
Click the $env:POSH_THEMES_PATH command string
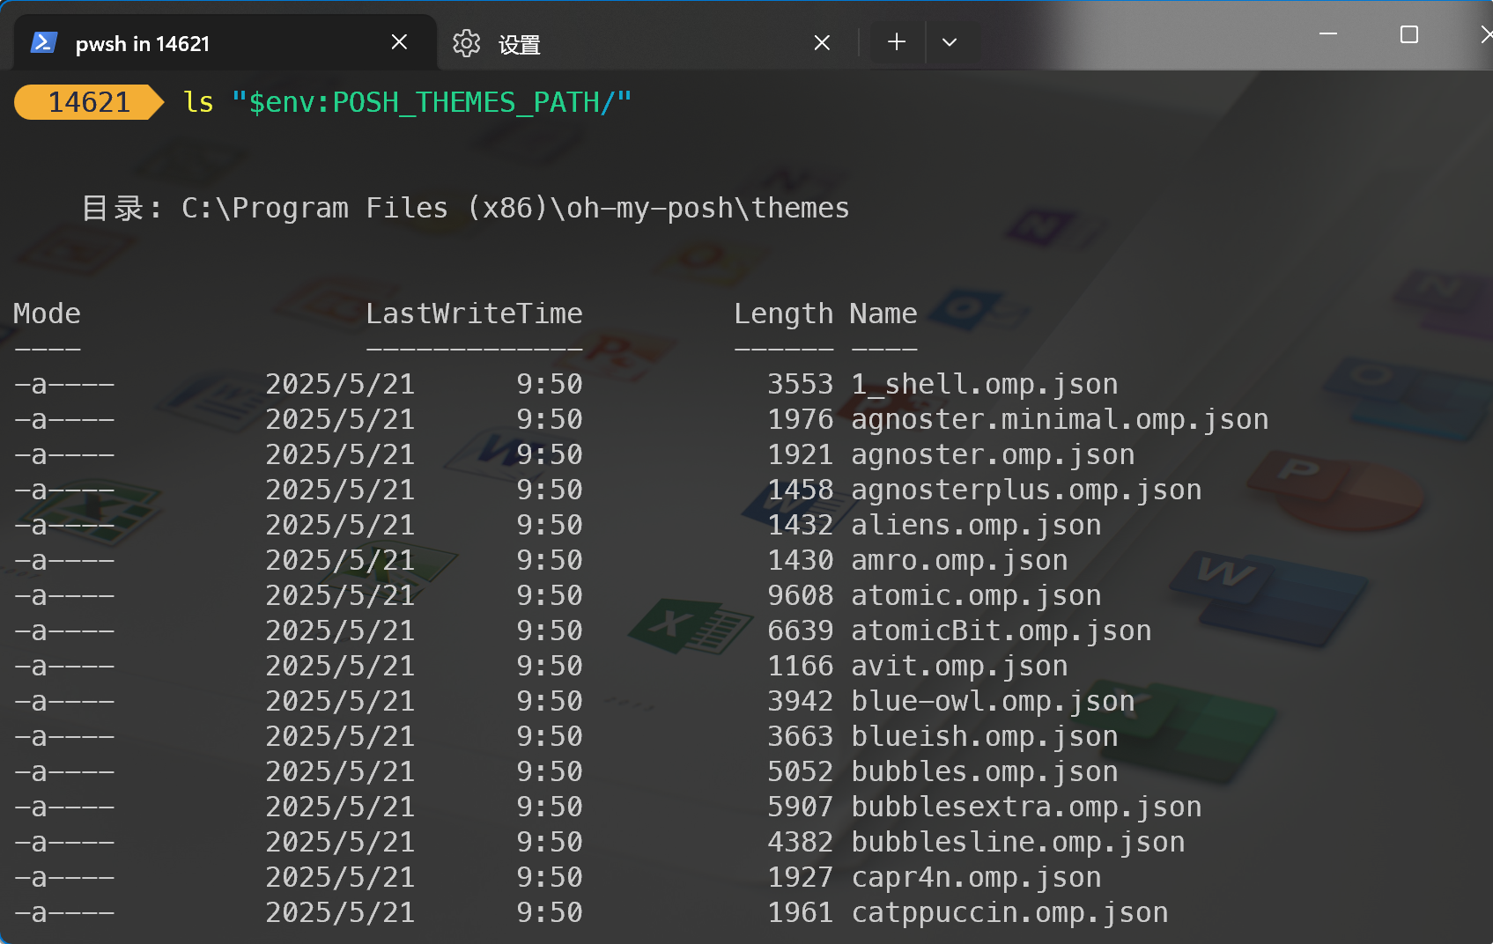pyautogui.click(x=432, y=102)
